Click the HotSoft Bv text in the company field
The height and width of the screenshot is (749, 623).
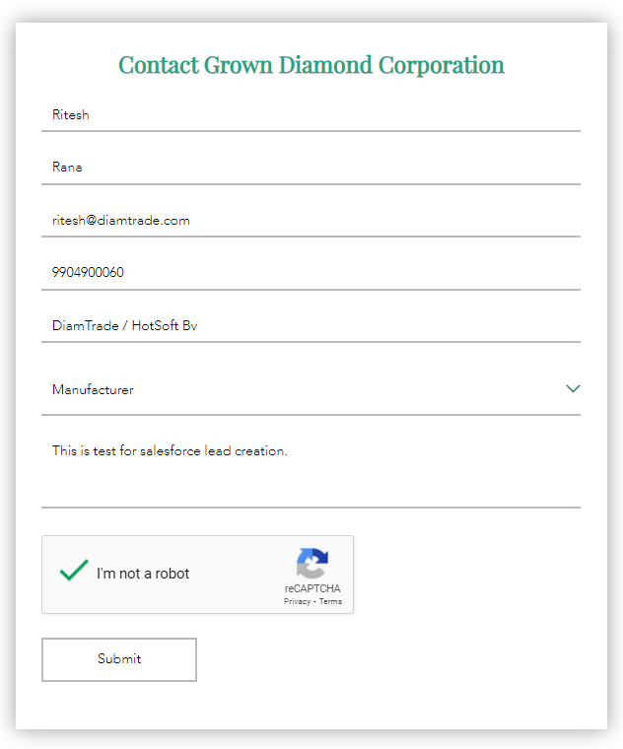coord(165,326)
